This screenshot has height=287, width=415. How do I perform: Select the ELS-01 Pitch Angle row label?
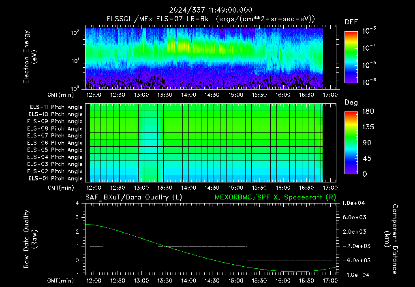tap(56, 178)
